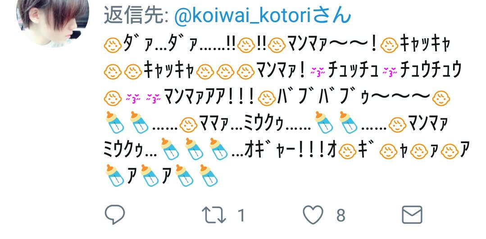This screenshot has height=239, width=486.
Task: Send the tweet via the envelope message icon
Action: click(x=412, y=215)
